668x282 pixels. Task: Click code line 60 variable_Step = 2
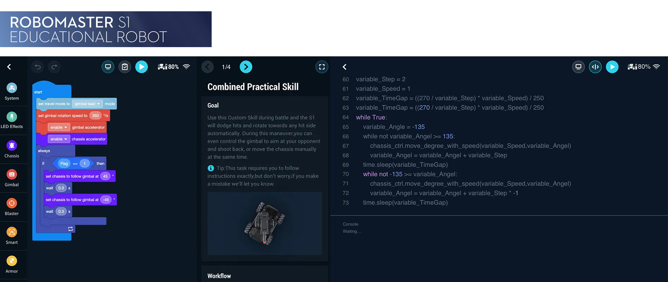(381, 79)
